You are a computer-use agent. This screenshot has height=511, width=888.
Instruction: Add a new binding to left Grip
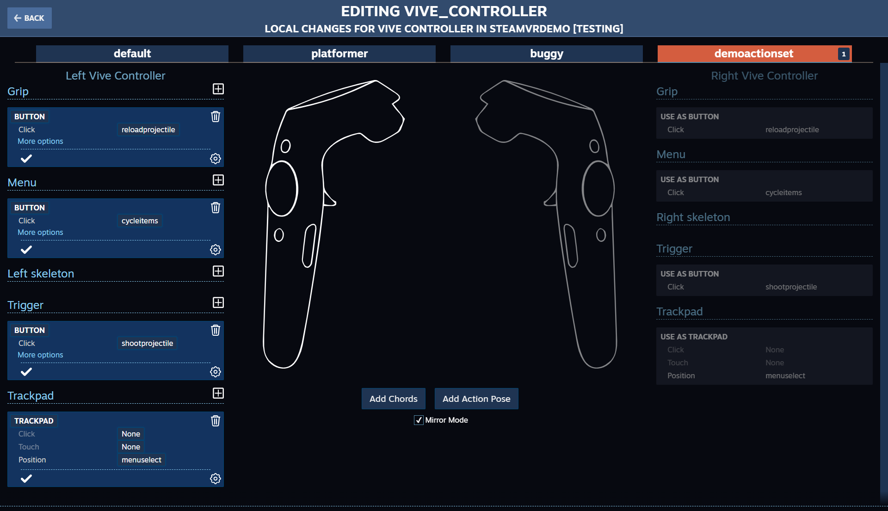[x=218, y=89]
